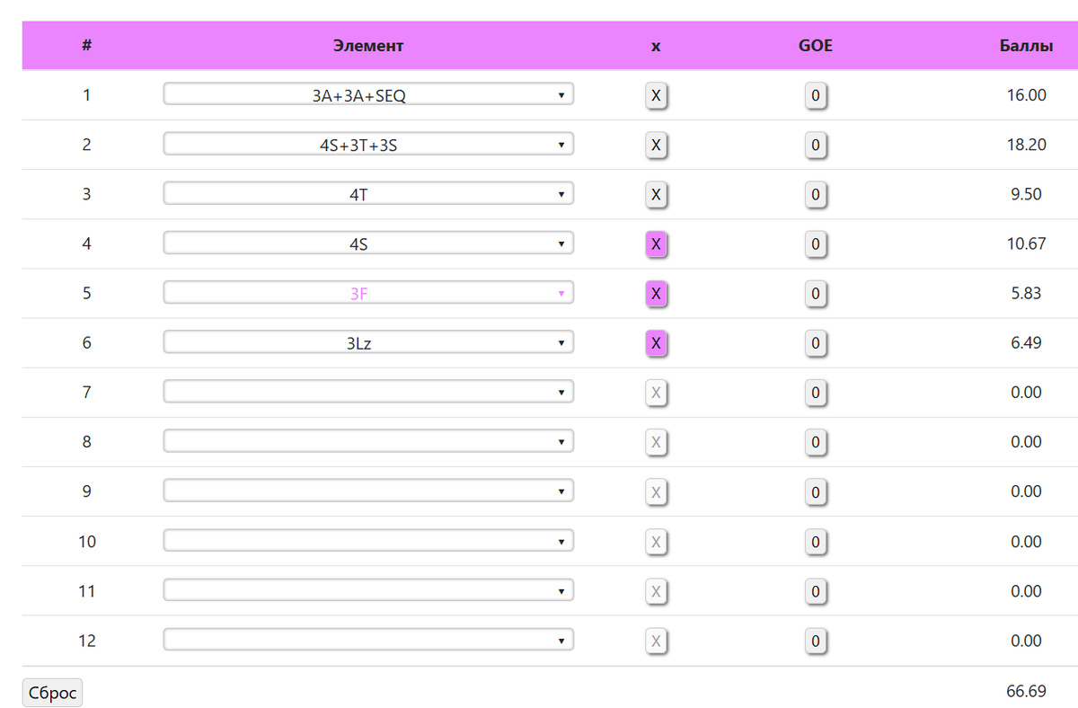Screen dimensions: 1078x708
Task: Click the GOE 0 button in row 9
Action: tap(816, 492)
